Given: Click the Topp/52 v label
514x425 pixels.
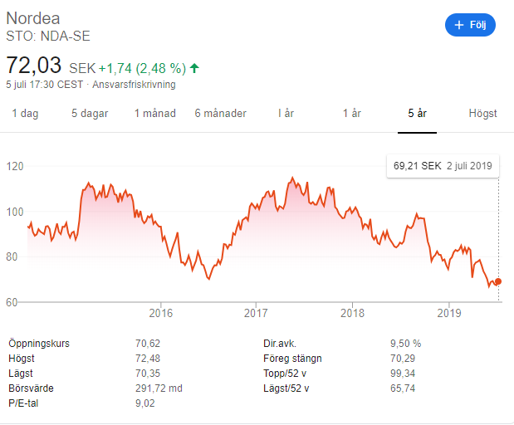Looking at the screenshot, I should 285,374.
